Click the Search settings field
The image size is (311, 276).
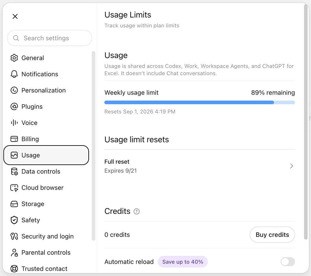click(x=50, y=38)
